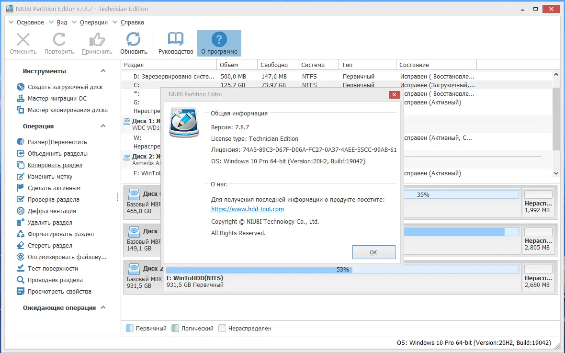565x353 pixels.
Task: Sort by the Свободно column header
Action: point(277,65)
